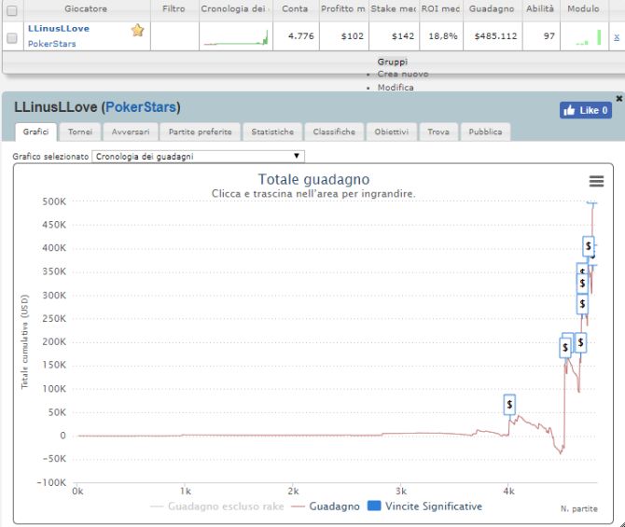Click the Totale guadagno chart title
Screen dimensions: 625x527
pos(313,179)
